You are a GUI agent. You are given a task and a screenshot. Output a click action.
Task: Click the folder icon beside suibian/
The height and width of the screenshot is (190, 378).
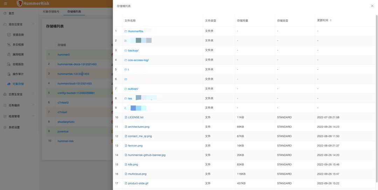(x=126, y=89)
